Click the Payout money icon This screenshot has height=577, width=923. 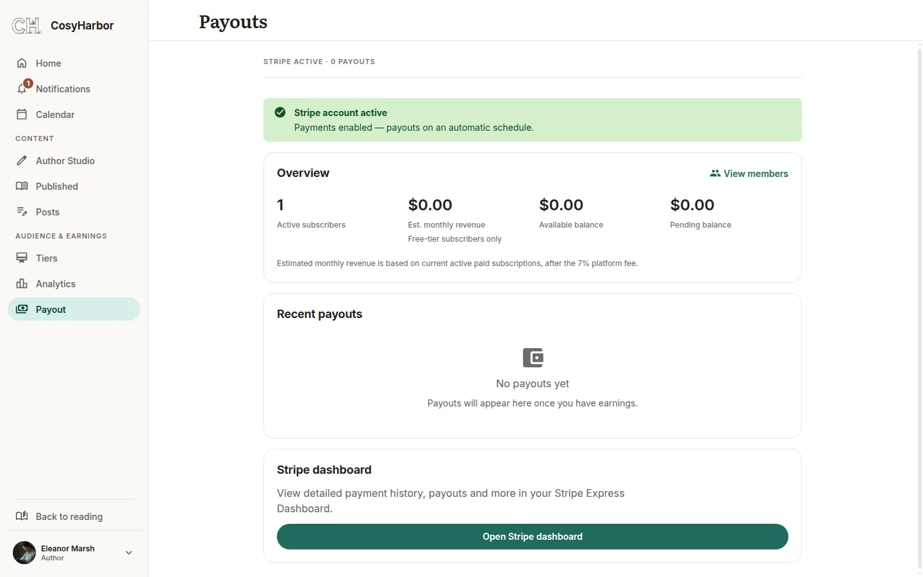coord(22,309)
